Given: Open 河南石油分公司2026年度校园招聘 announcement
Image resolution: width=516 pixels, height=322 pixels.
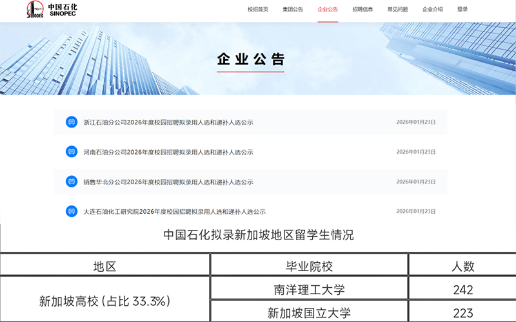Looking at the screenshot, I should pyautogui.click(x=168, y=152).
